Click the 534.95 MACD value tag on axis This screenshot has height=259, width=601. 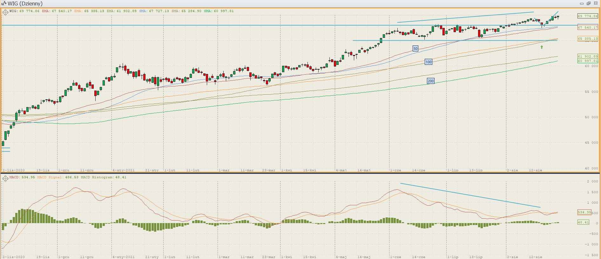(584, 212)
